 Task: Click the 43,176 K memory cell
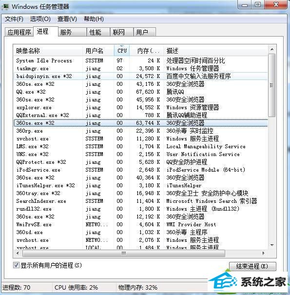[148, 84]
